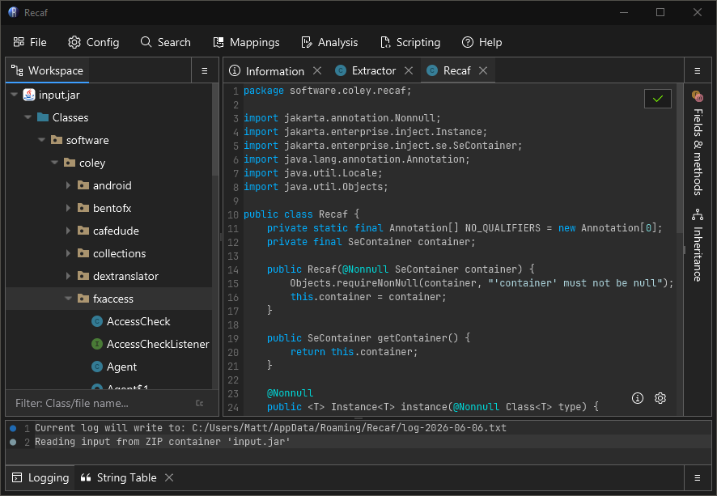
Task: Open the Mappings menu
Action: (x=247, y=43)
